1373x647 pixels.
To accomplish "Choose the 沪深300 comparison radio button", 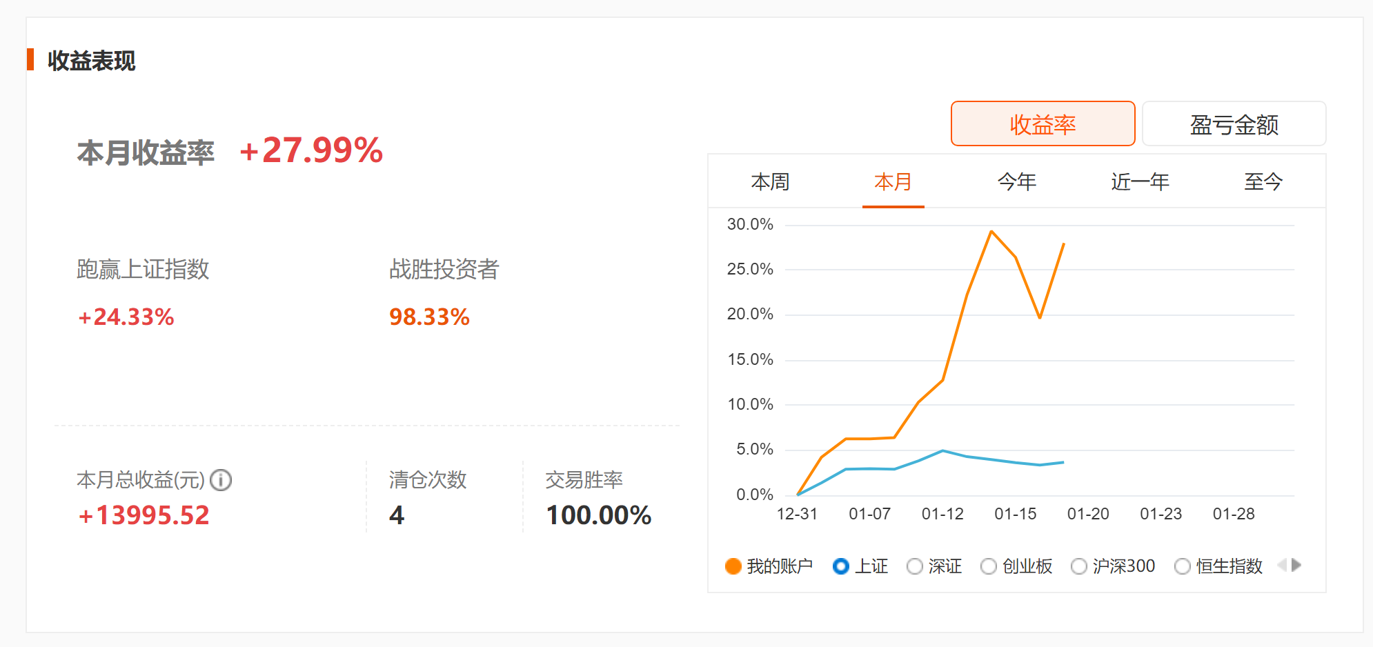I will coord(1079,566).
